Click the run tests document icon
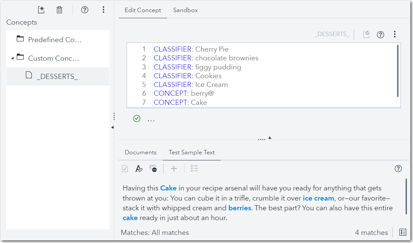 click(x=124, y=169)
